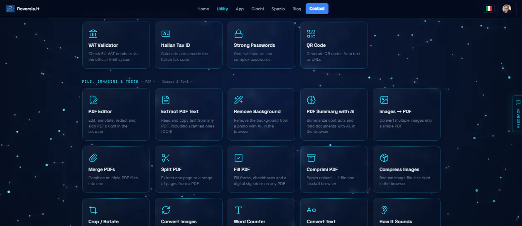Click the Split PDF scissors icon
Screen dimensions: 522x226
point(166,158)
